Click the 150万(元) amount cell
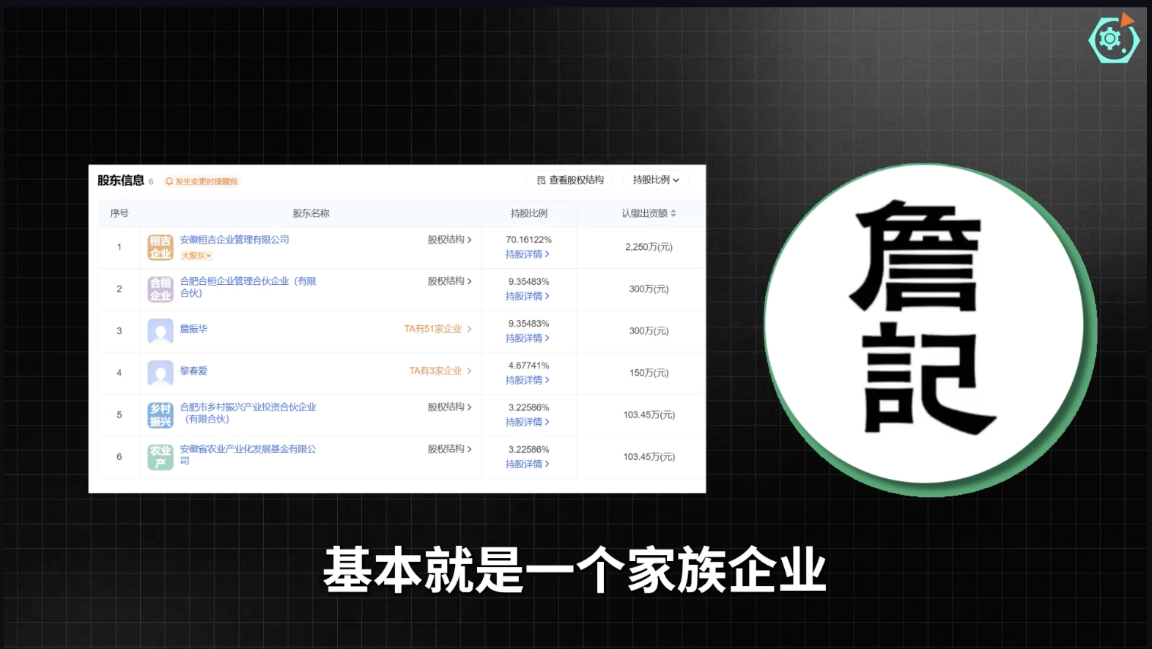 click(x=649, y=373)
